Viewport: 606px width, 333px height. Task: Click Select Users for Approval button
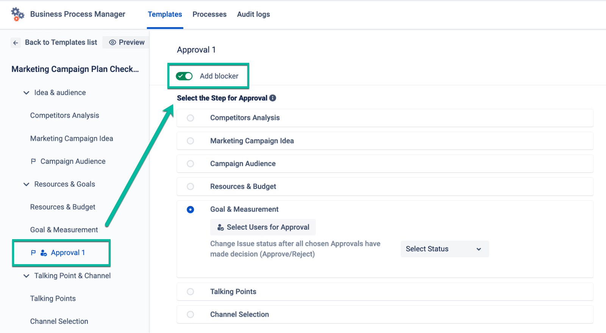click(263, 227)
